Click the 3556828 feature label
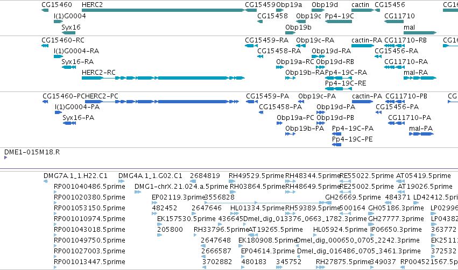458x270 pixels. pos(220,197)
